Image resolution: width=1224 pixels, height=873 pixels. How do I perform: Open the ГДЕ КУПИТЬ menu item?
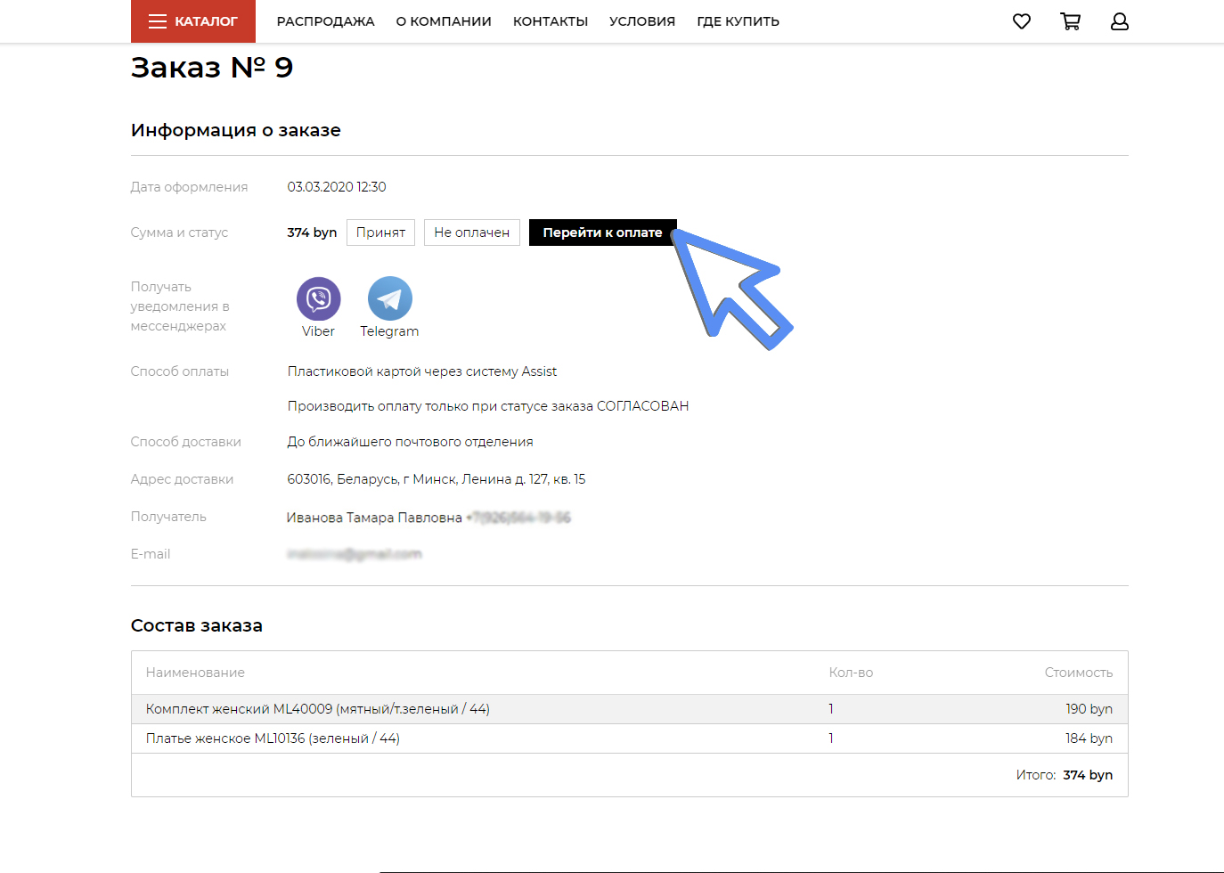[738, 21]
